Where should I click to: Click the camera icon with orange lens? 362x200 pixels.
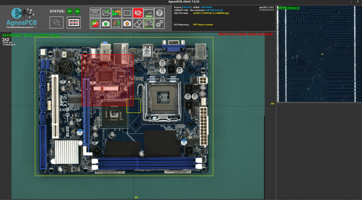(x=127, y=24)
